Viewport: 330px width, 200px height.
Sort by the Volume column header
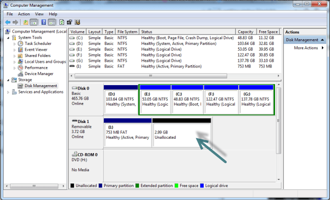point(77,32)
